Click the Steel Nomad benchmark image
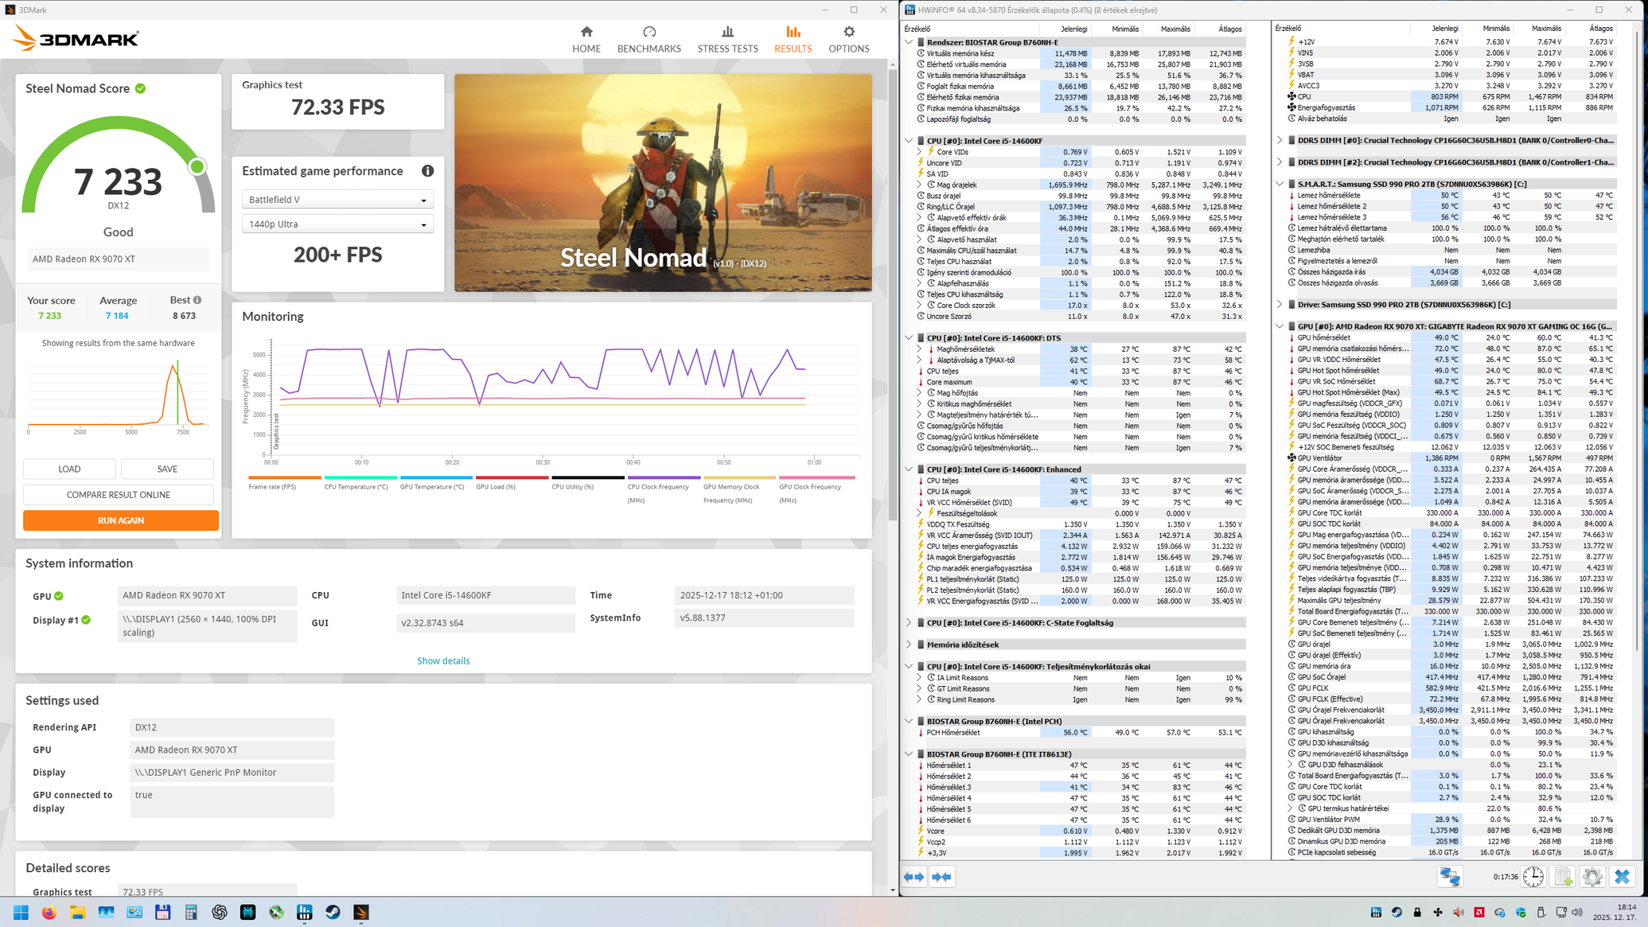 (663, 183)
